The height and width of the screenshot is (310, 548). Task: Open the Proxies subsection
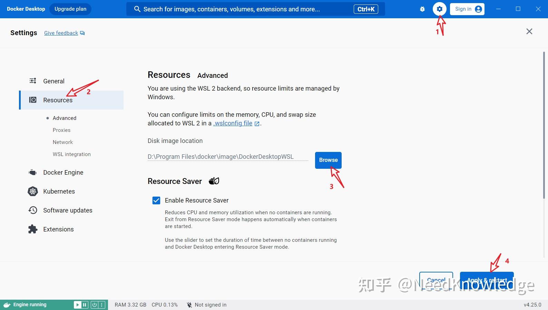coord(61,130)
